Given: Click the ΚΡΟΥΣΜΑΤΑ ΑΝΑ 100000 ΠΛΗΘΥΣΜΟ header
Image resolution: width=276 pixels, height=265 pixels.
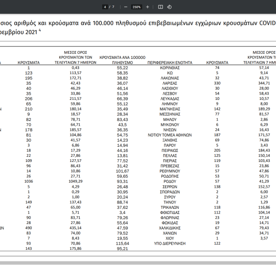Looking at the screenshot, I should click(122, 60).
